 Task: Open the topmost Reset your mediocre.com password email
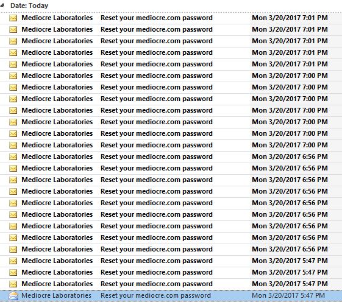(x=171, y=18)
